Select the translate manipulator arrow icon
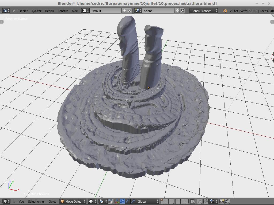Image resolution: width=274 pixels, height=205 pixels. 122,201
